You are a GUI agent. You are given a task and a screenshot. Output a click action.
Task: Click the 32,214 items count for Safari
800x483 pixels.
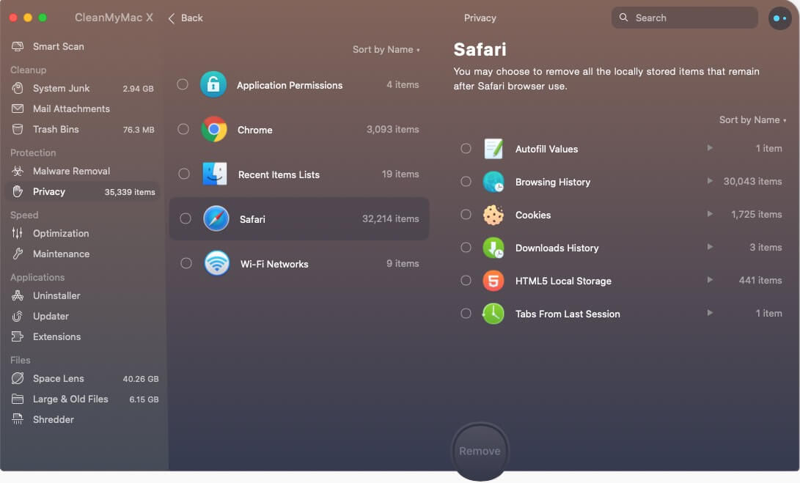point(390,219)
